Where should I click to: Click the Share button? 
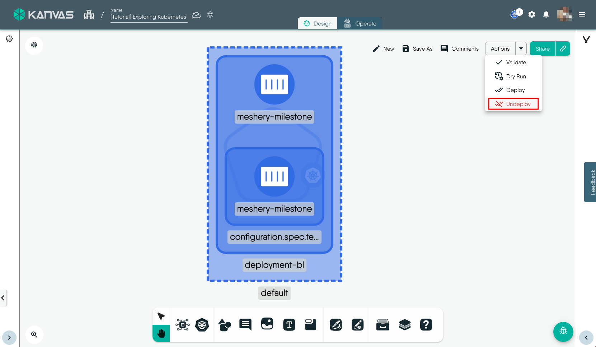click(543, 48)
